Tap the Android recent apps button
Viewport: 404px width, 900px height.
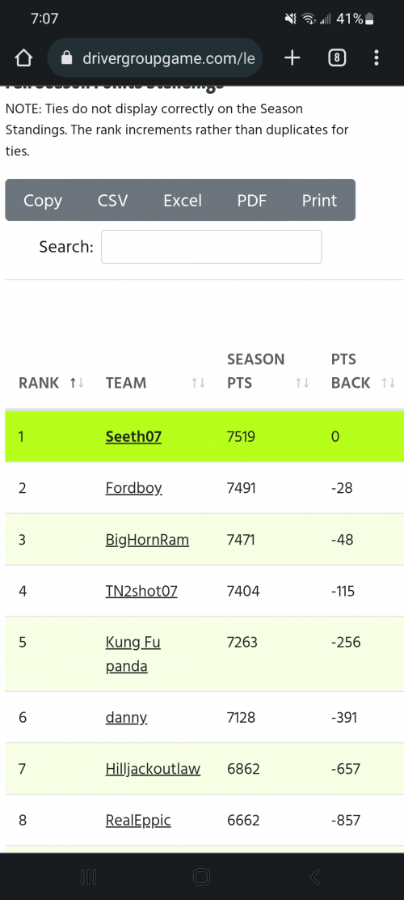pyautogui.click(x=88, y=877)
